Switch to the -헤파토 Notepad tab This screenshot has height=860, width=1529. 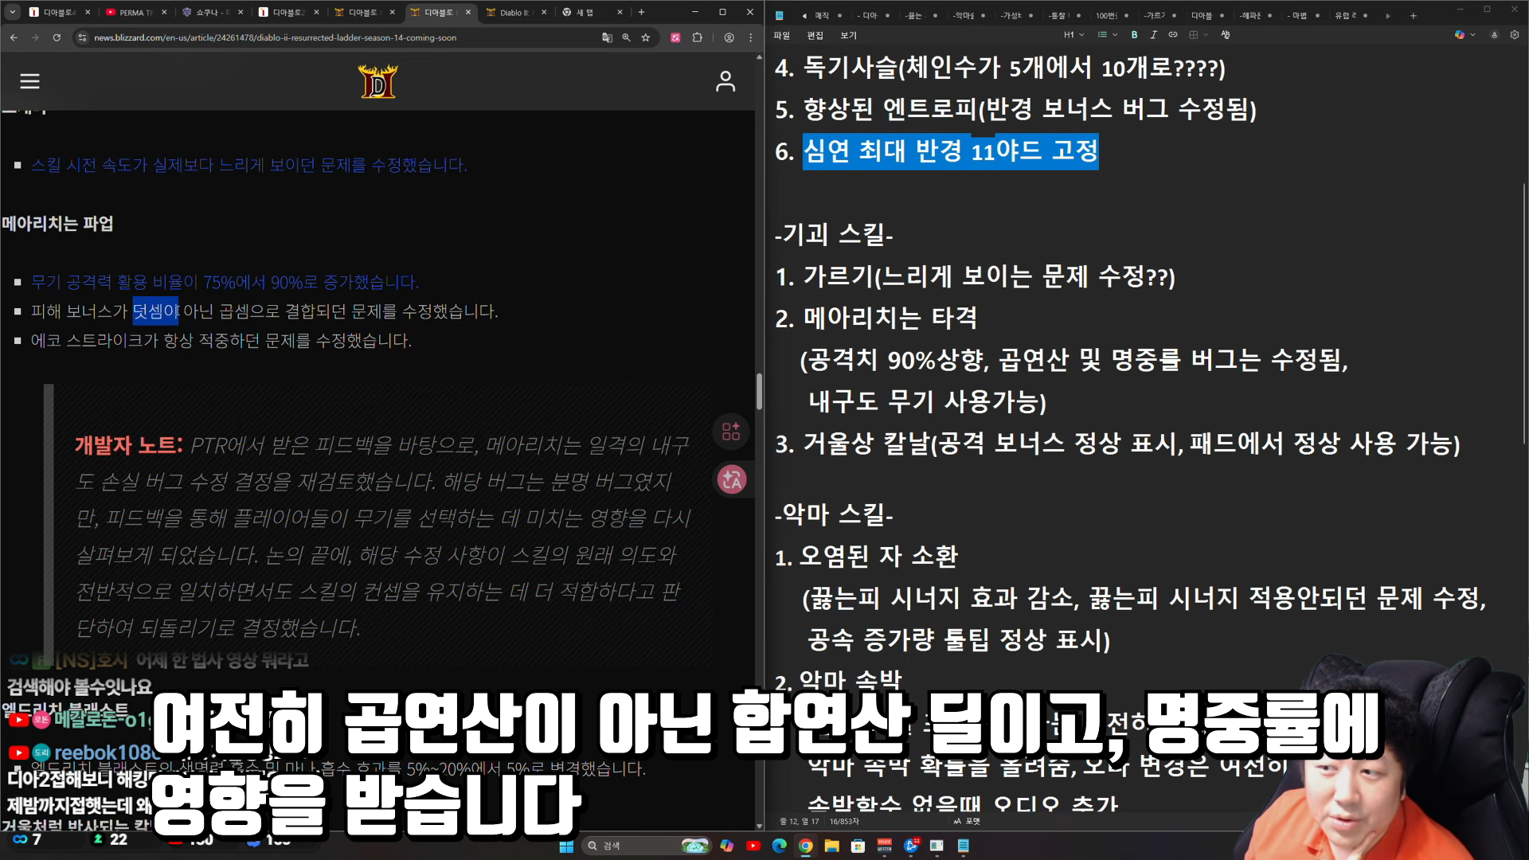point(1256,15)
